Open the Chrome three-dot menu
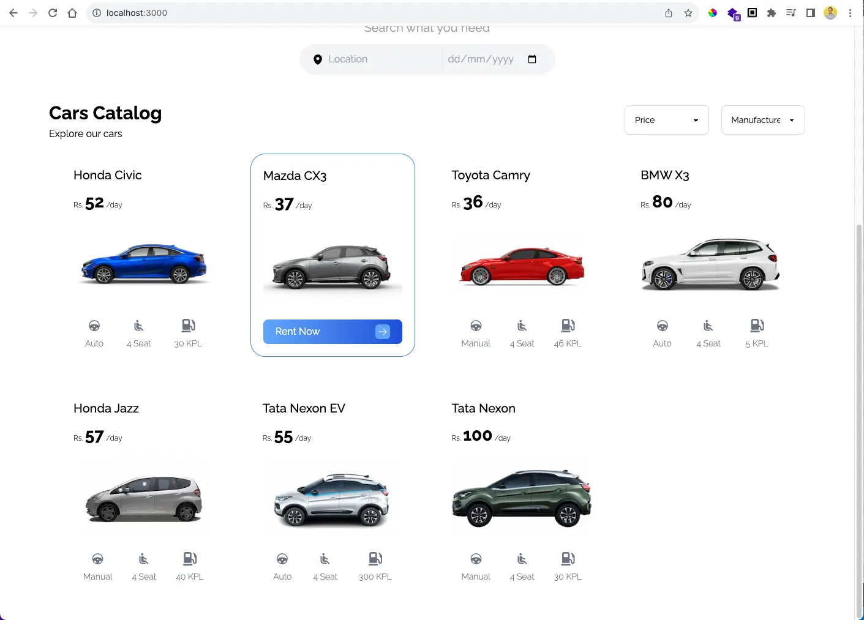This screenshot has height=620, width=864. [x=850, y=13]
